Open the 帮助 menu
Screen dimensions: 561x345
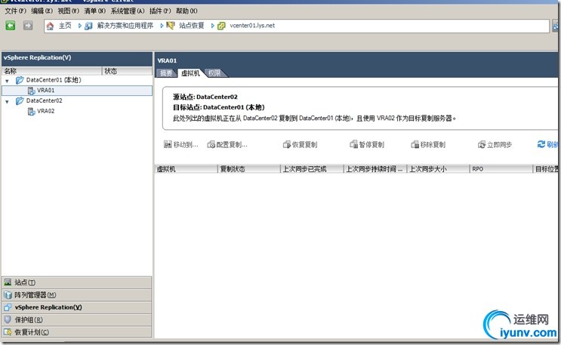click(x=186, y=11)
